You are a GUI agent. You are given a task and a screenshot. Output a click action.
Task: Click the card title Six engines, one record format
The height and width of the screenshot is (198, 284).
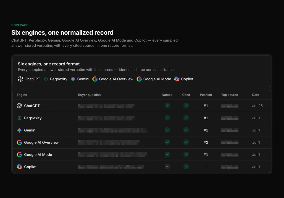pyautogui.click(x=49, y=64)
